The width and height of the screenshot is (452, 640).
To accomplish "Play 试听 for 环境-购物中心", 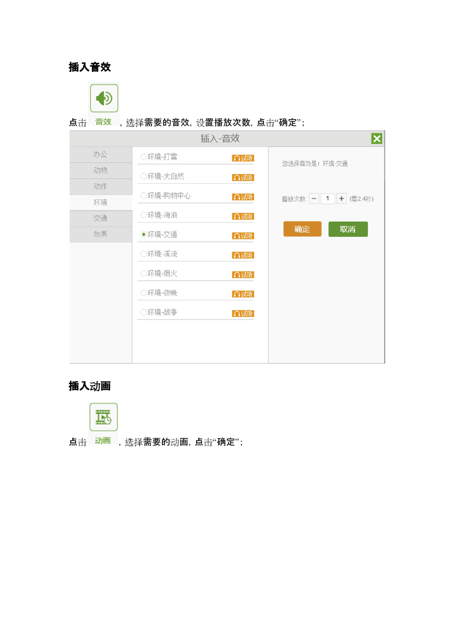I will (243, 197).
